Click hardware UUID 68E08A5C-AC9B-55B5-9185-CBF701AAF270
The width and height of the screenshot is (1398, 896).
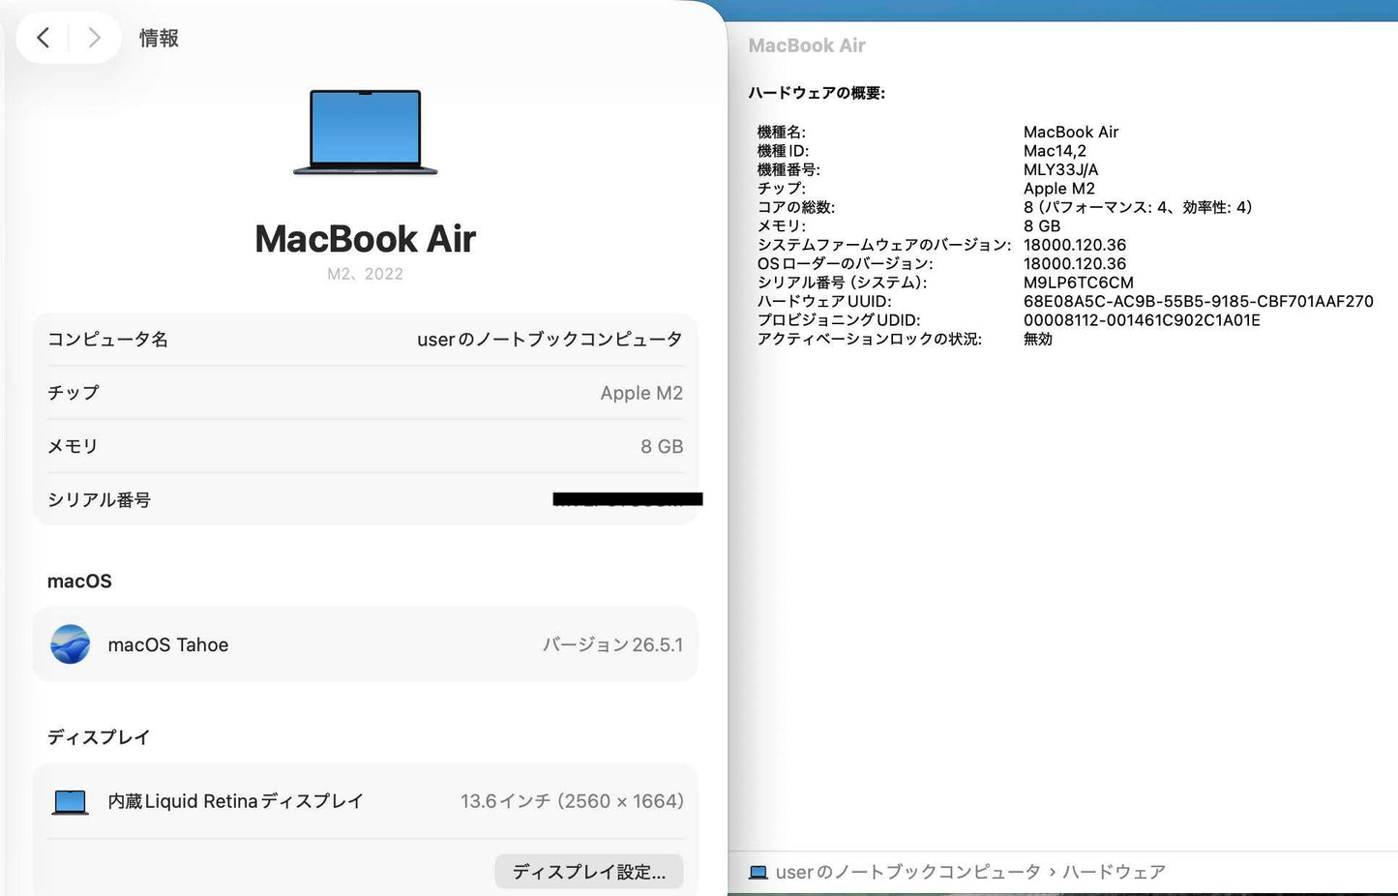pyautogui.click(x=1199, y=301)
